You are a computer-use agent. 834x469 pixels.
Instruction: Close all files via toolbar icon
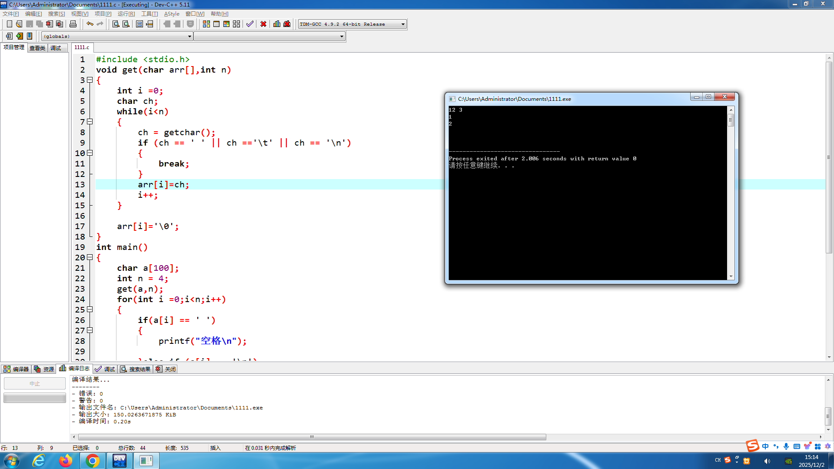click(60, 24)
